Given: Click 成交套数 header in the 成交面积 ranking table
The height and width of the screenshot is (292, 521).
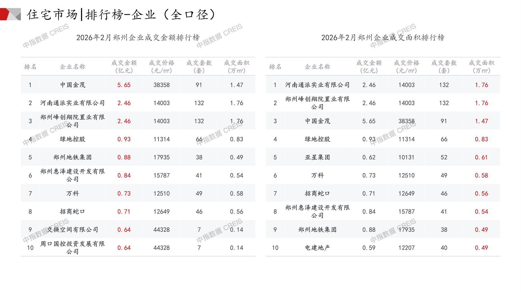Looking at the screenshot, I should [444, 67].
